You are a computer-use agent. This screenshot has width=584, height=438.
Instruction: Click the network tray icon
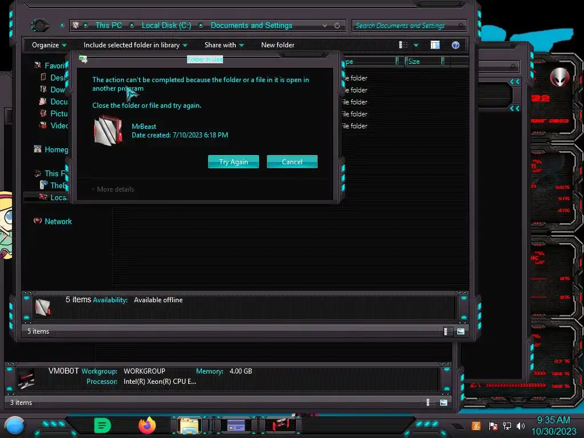tap(507, 425)
